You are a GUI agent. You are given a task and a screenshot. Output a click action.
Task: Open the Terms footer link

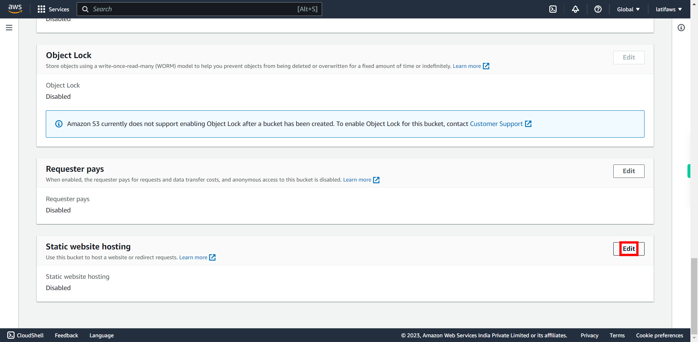pyautogui.click(x=617, y=335)
